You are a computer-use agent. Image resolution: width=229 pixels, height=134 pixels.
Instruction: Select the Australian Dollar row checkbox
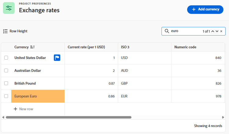click(x=6, y=70)
